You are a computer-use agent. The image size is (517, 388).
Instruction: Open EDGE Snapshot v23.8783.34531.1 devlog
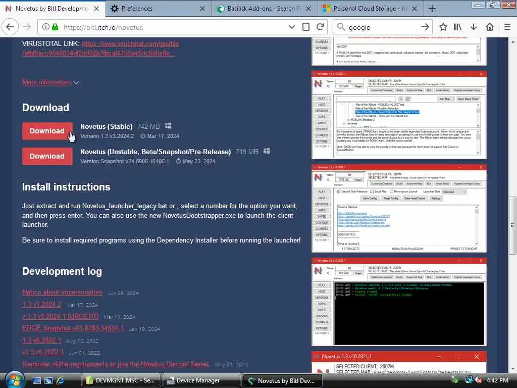(x=73, y=328)
